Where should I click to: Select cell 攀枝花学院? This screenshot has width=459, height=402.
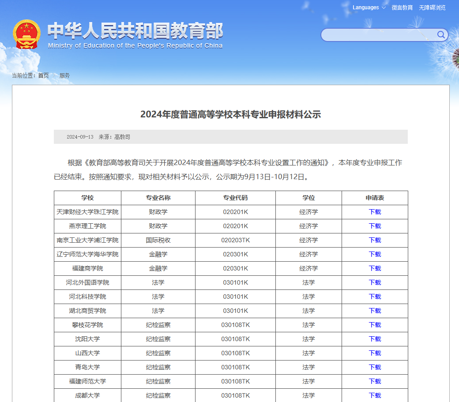coord(87,325)
